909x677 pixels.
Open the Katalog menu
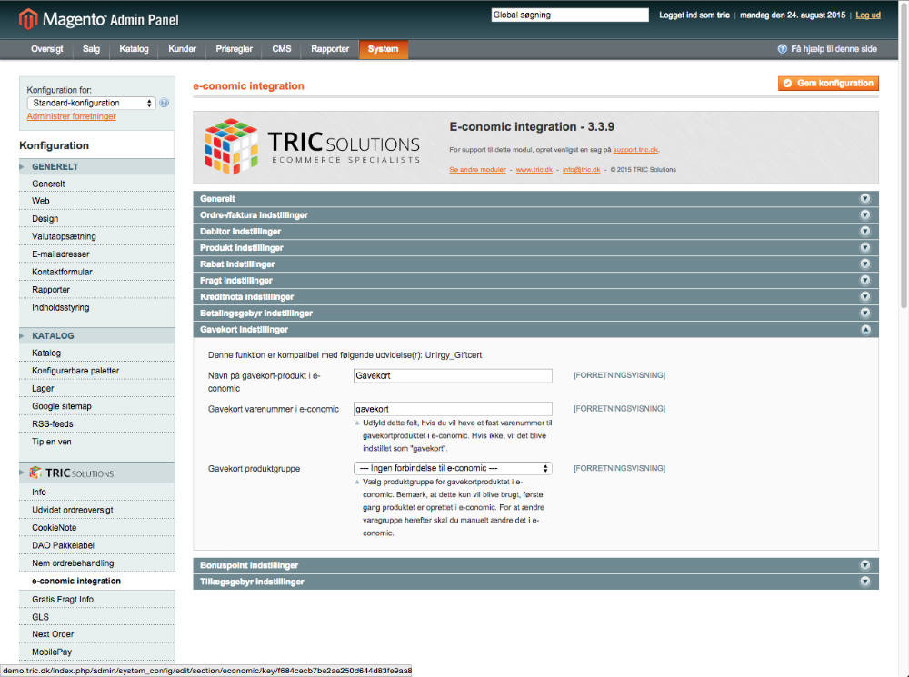(134, 49)
